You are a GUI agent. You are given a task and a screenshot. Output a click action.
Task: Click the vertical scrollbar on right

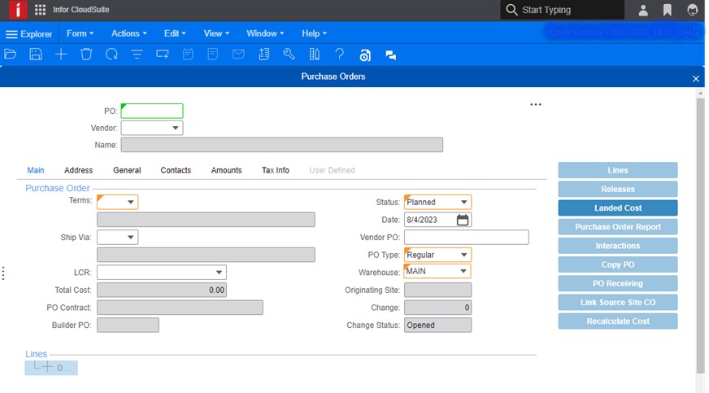700,235
